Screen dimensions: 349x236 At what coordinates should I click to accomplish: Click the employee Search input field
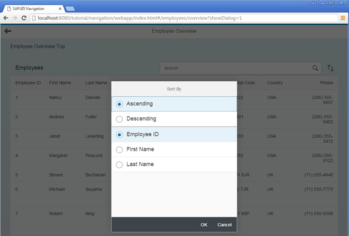tap(235, 68)
